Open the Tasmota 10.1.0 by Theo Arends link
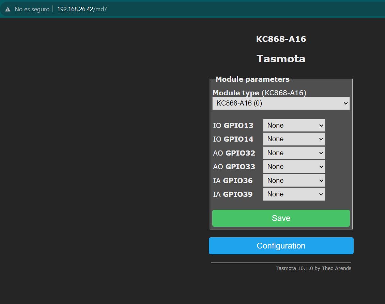 313,268
